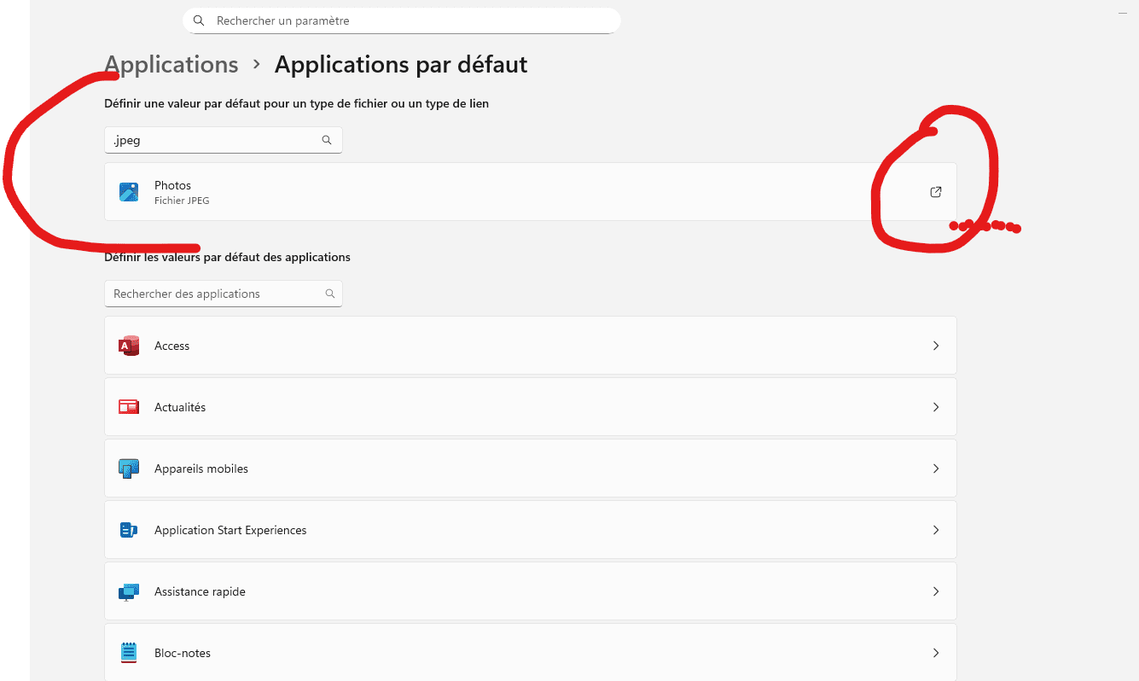Viewport: 1139px width, 681px height.
Task: Click the Application Start Experiences icon
Action: point(129,530)
